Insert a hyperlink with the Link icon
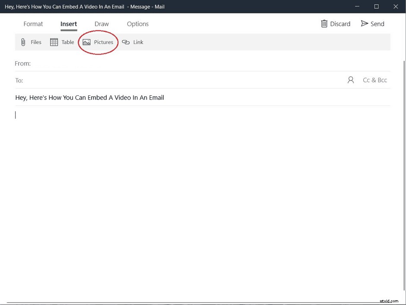Screen dimensions: 406x305 126,42
